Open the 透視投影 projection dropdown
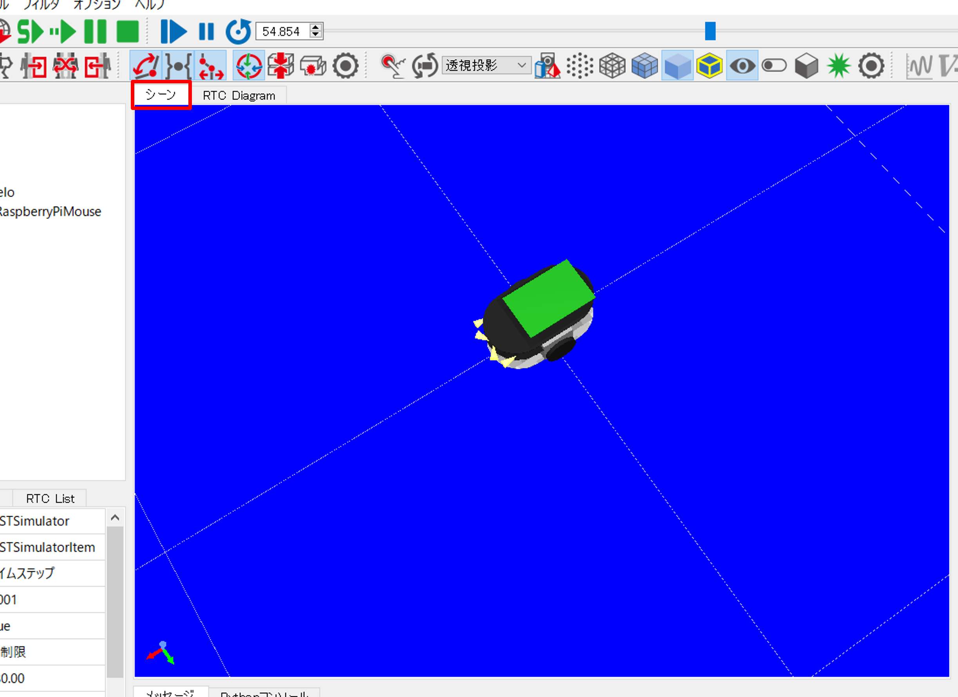 click(x=486, y=65)
